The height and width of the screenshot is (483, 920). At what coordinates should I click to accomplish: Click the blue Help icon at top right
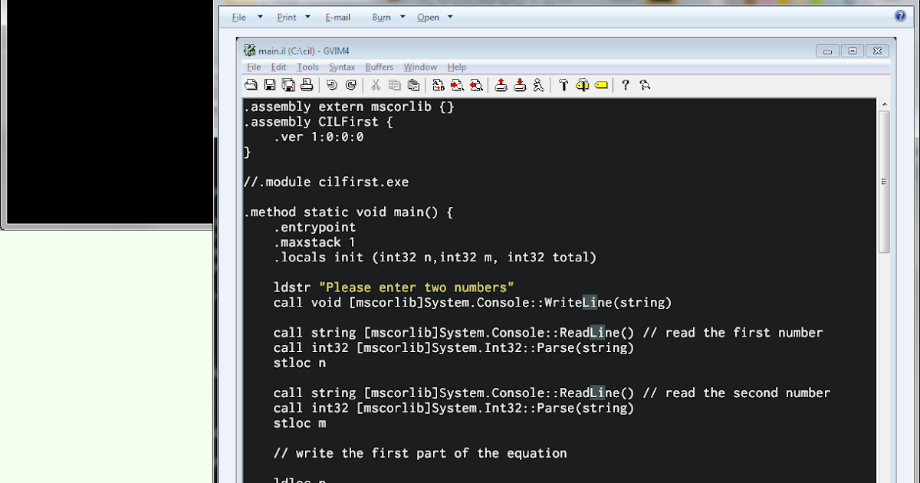coord(899,15)
